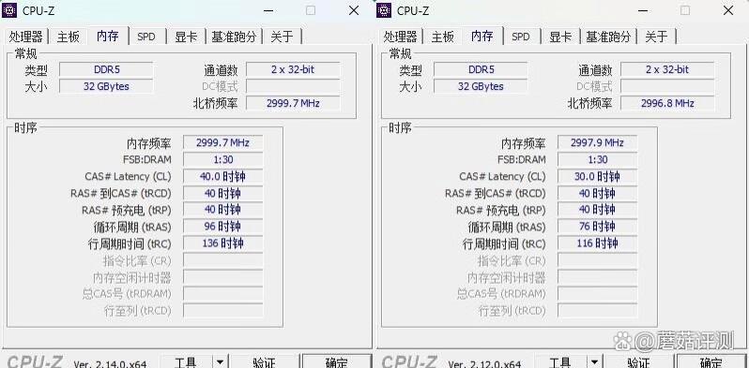Close the left CPU-Z window
Screen dimensions: 749x368
pyautogui.click(x=354, y=10)
